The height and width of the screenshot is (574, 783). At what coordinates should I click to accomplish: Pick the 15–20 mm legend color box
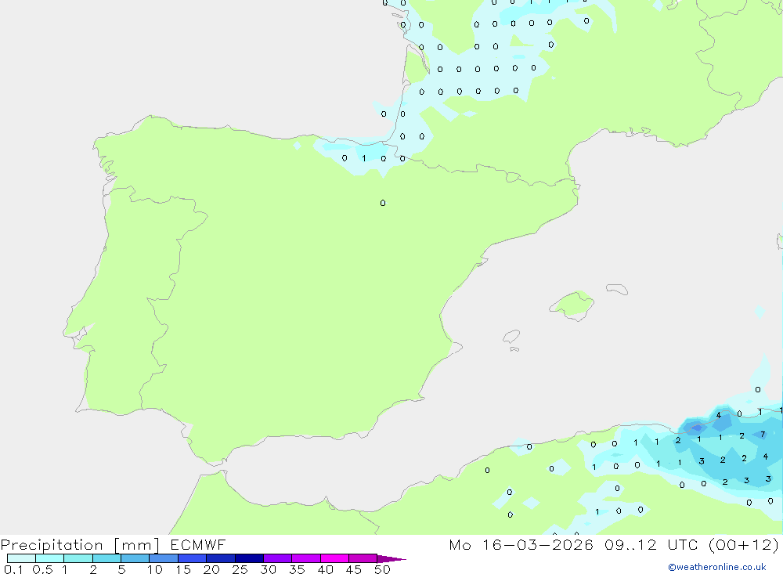point(192,558)
